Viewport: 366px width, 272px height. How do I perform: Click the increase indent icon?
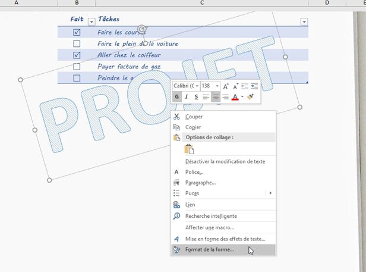tap(254, 86)
